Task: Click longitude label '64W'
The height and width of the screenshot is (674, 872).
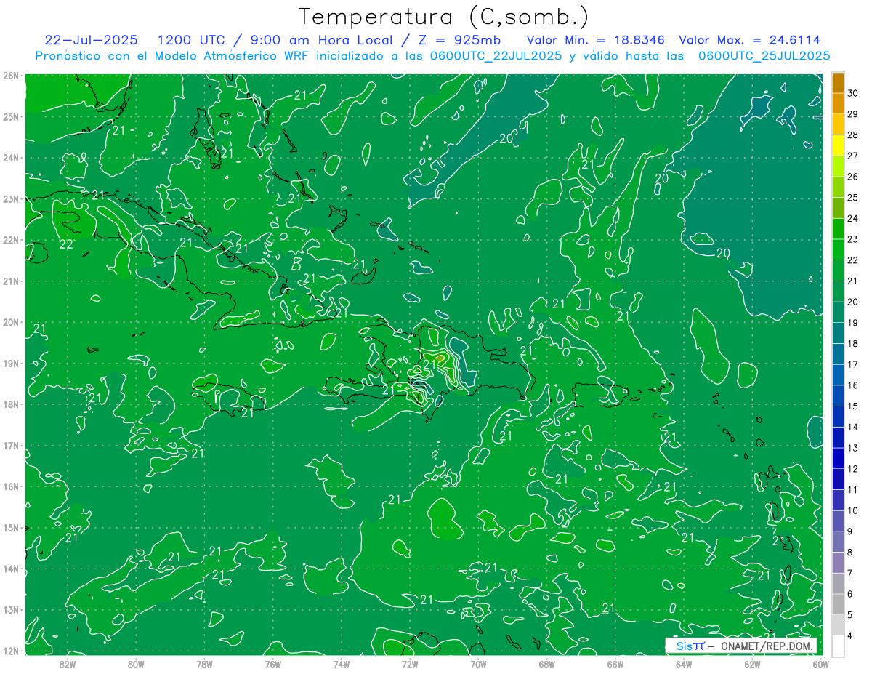Action: tap(684, 664)
